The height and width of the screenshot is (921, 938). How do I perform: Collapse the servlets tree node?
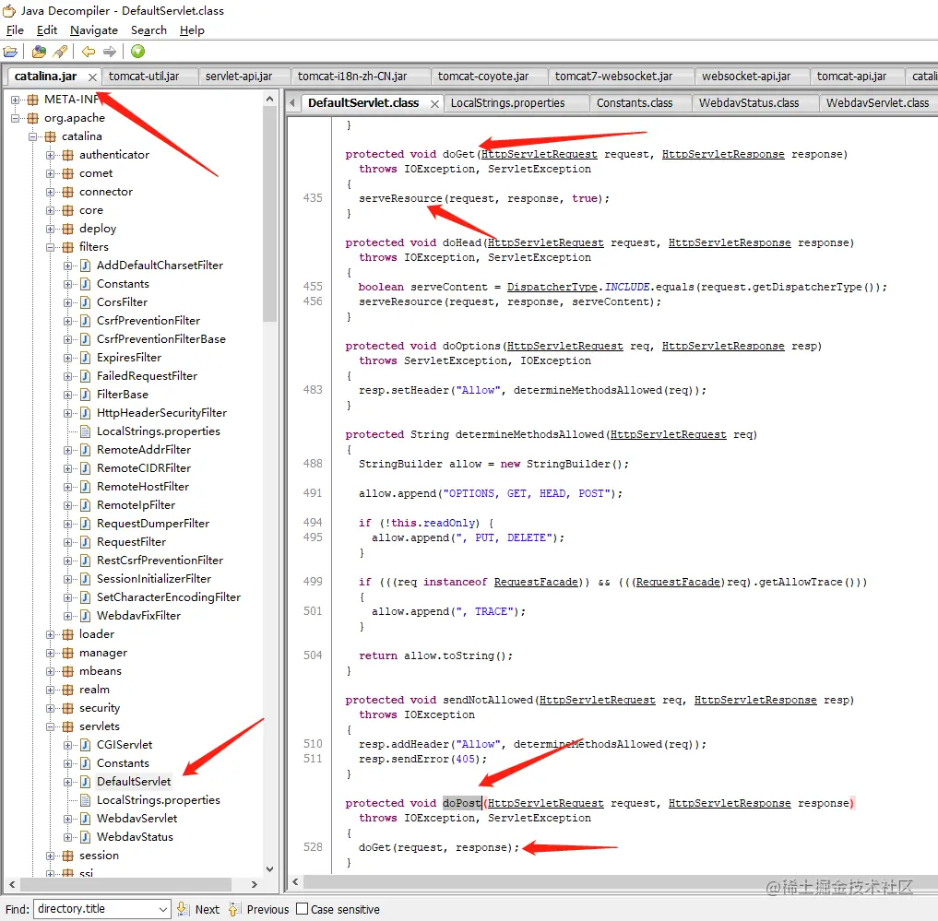(51, 727)
